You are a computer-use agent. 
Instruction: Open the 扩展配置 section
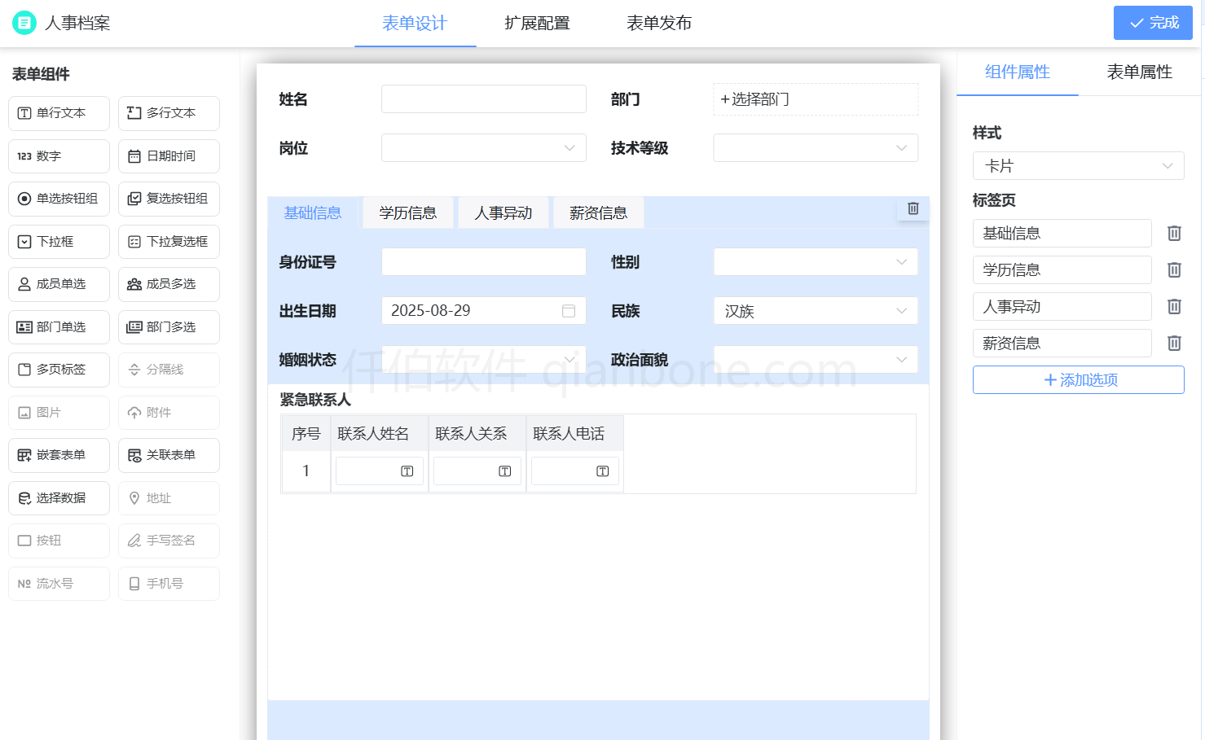(536, 23)
